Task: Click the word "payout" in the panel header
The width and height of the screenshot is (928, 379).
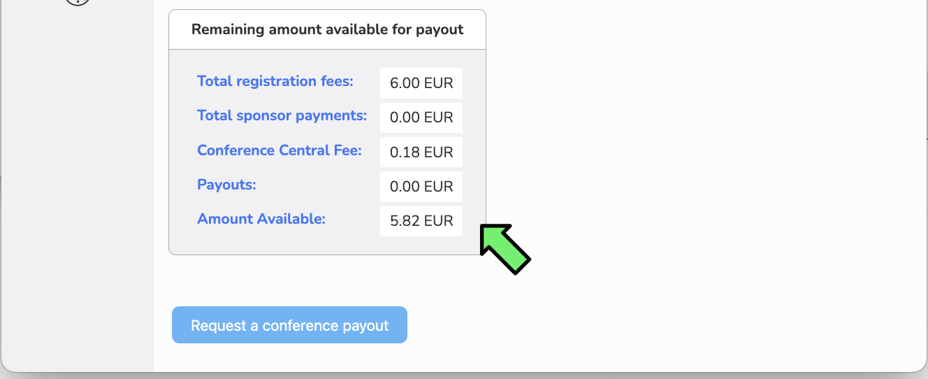Action: (440, 29)
